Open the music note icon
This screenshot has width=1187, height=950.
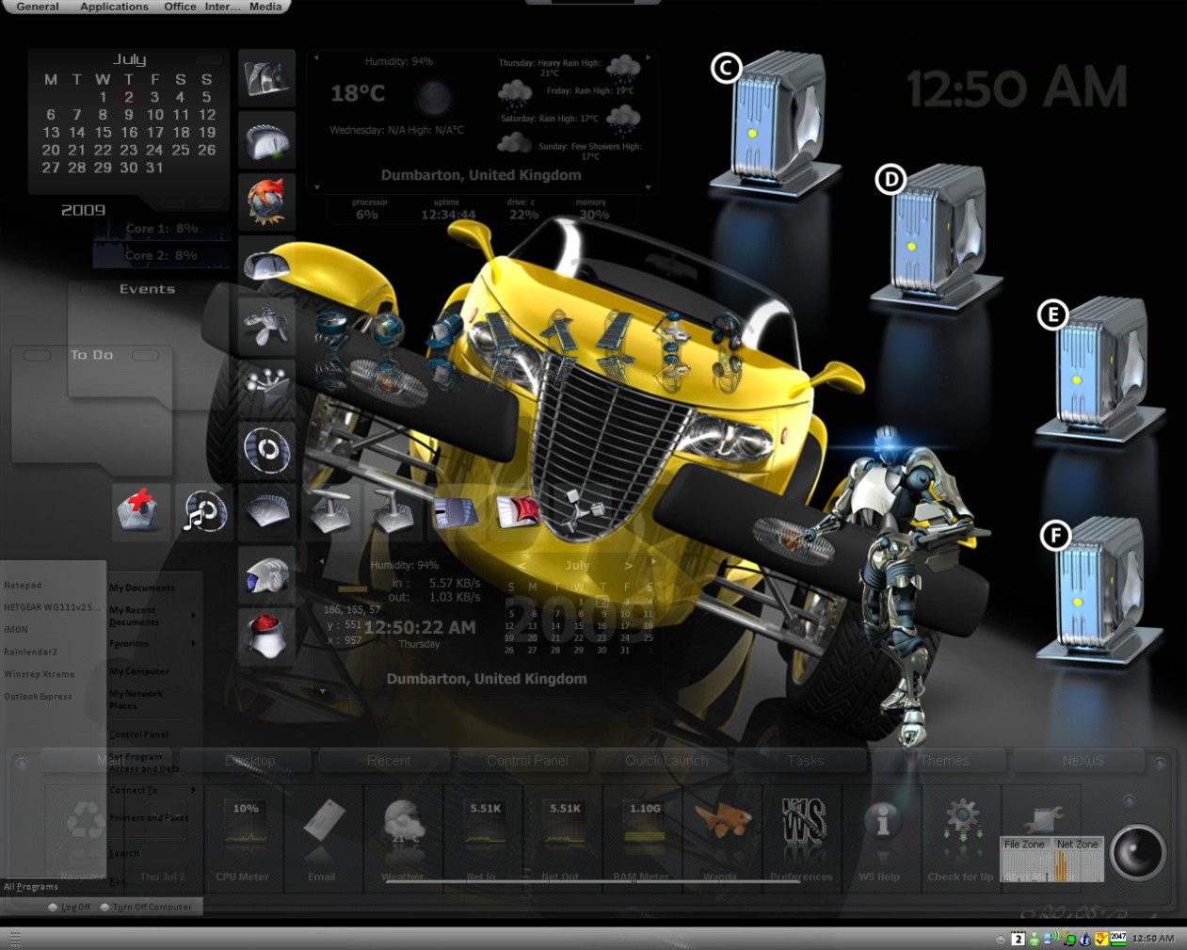point(203,511)
